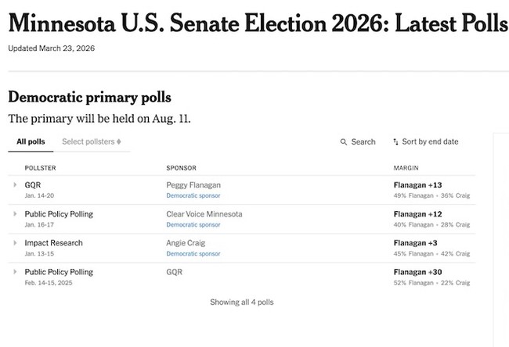509x347 pixels.
Task: Click the Search text button
Action: pyautogui.click(x=363, y=142)
